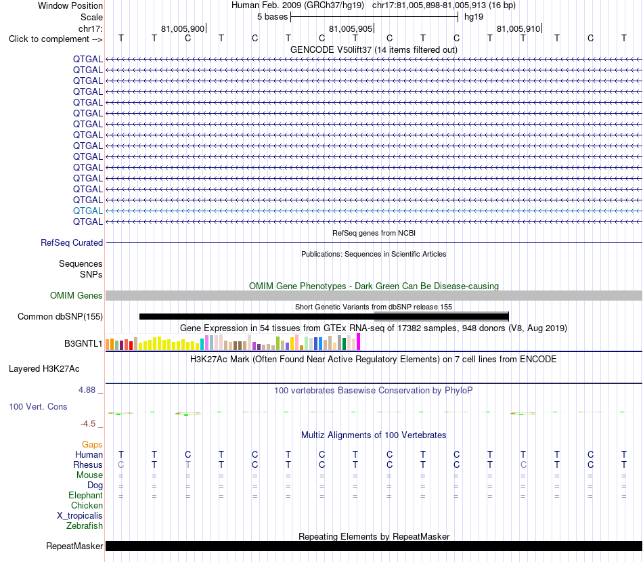Click the Zebrafish alignment row label
Viewport: 643px width, 562px height.
pyautogui.click(x=85, y=526)
